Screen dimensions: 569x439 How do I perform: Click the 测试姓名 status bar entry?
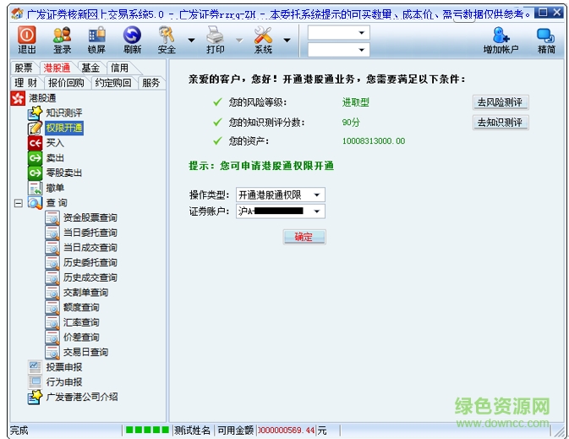pos(192,431)
